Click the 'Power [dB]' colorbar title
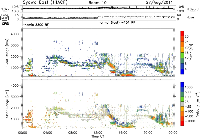This screenshot has width=200, height=138. 191,53
